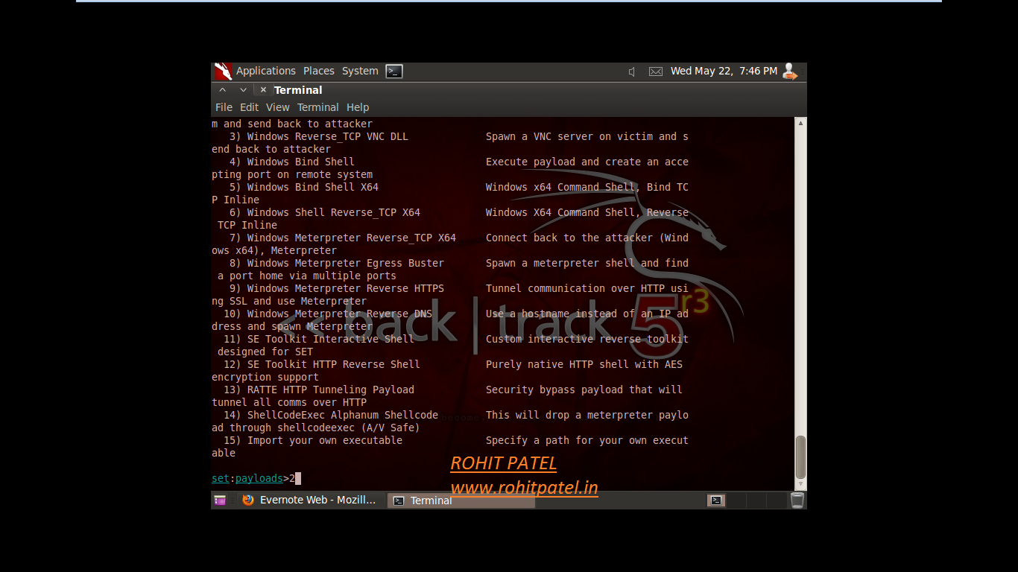Image resolution: width=1018 pixels, height=572 pixels.
Task: Open the Applications menu
Action: (x=266, y=71)
